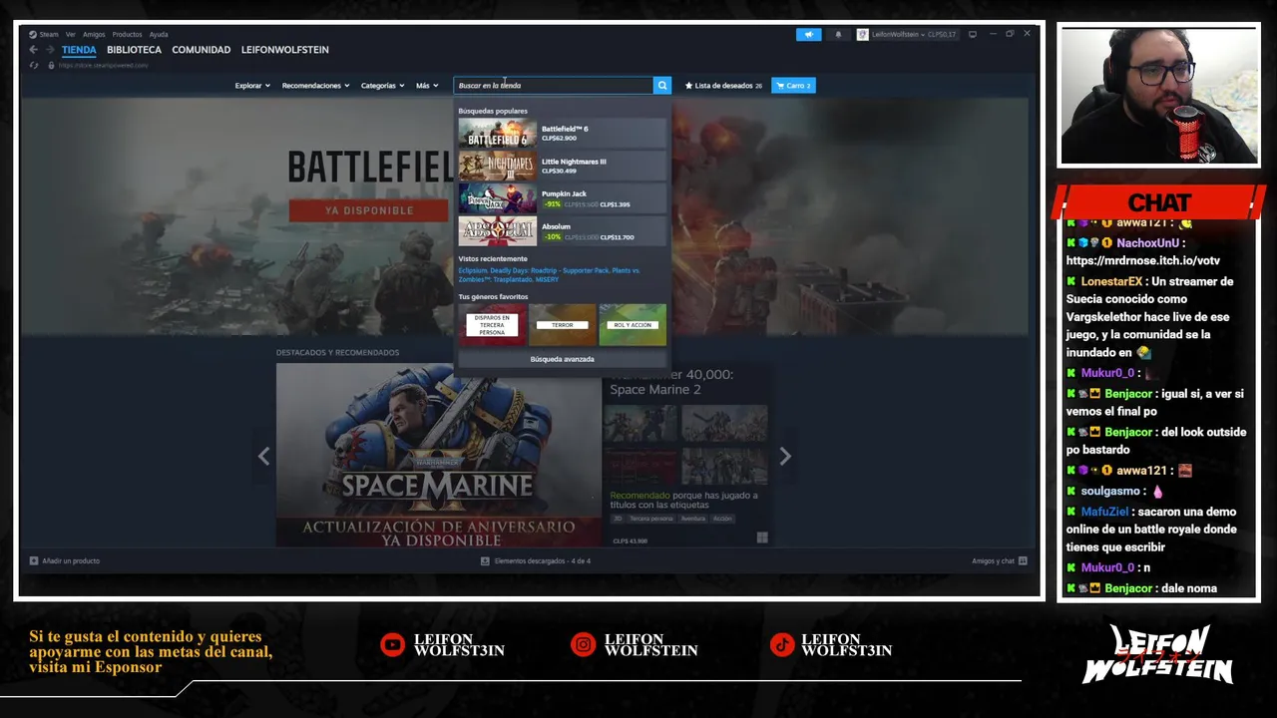Open Búsqueda avanzada
Screen dimensions: 1277x718
tap(562, 359)
